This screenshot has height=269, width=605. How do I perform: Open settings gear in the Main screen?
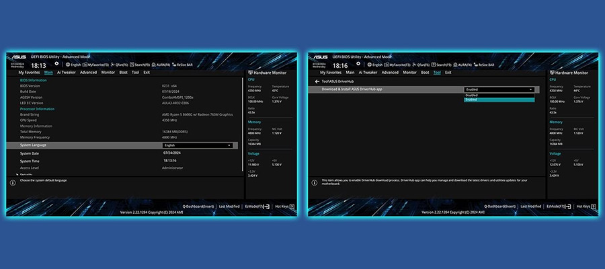click(56, 64)
